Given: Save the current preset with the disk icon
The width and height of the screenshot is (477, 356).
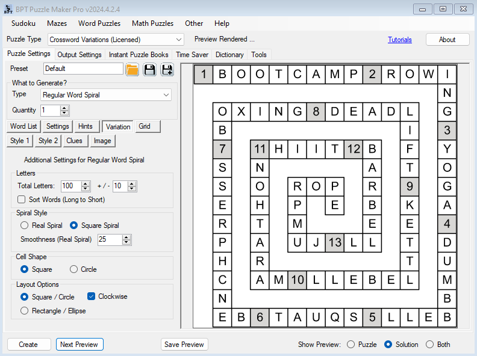Looking at the screenshot, I should 150,69.
